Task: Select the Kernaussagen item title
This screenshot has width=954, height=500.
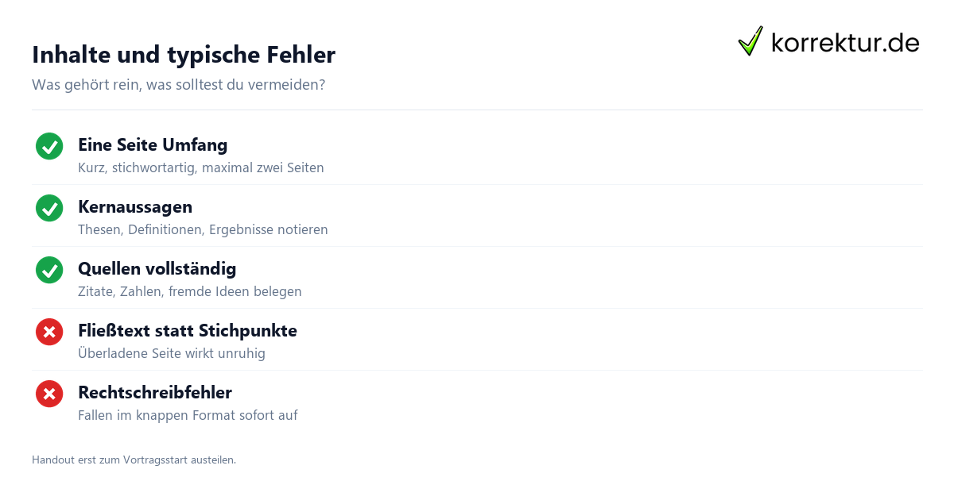Action: (x=135, y=207)
